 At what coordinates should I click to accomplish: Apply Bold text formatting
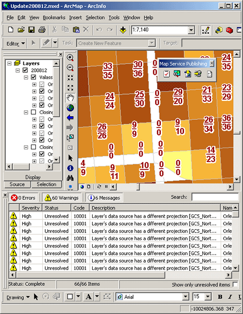coord(220,297)
